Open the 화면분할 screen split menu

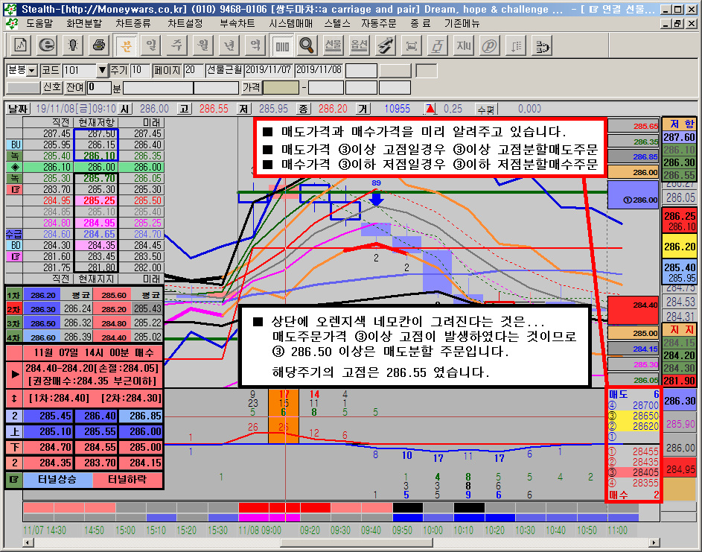click(83, 24)
